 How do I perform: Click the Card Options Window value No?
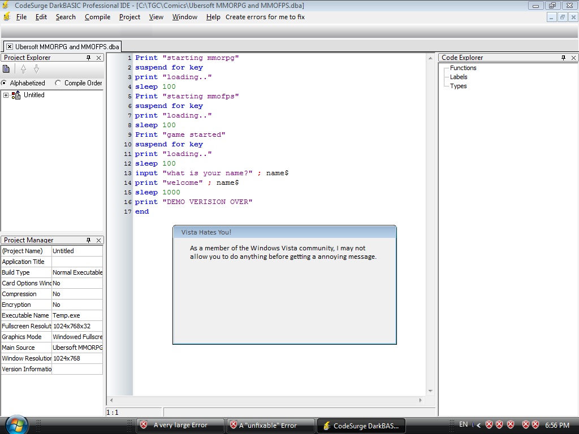click(x=77, y=283)
